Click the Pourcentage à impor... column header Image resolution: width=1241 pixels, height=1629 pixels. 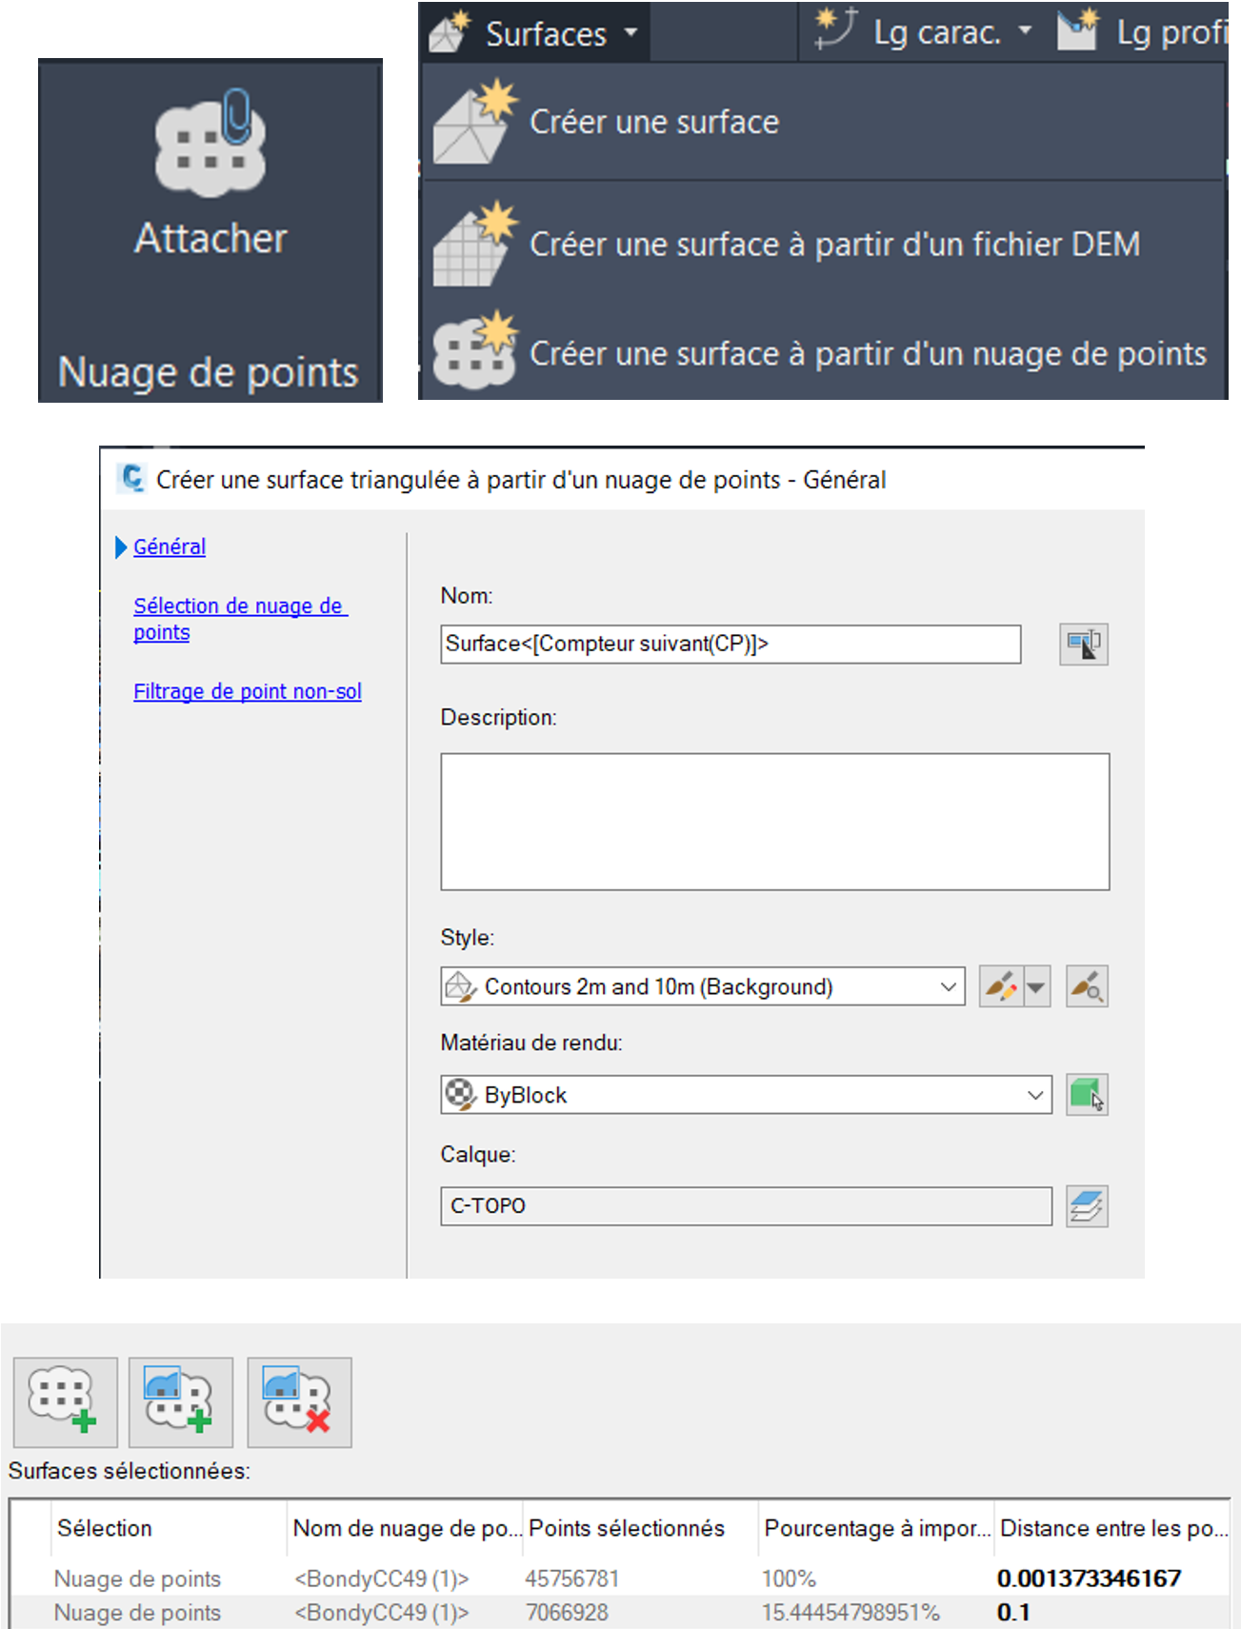pyautogui.click(x=876, y=1528)
